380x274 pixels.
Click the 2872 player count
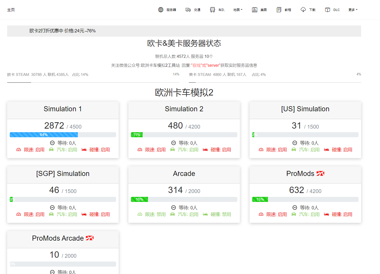54,126
